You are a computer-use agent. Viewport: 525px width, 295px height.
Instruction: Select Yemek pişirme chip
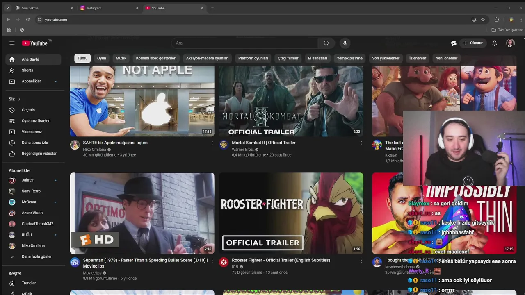pos(349,58)
